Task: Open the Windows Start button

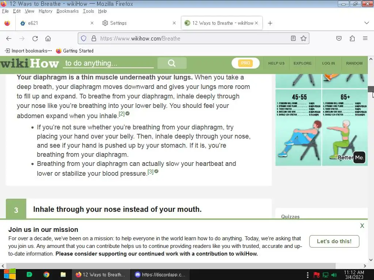Action: point(9,275)
